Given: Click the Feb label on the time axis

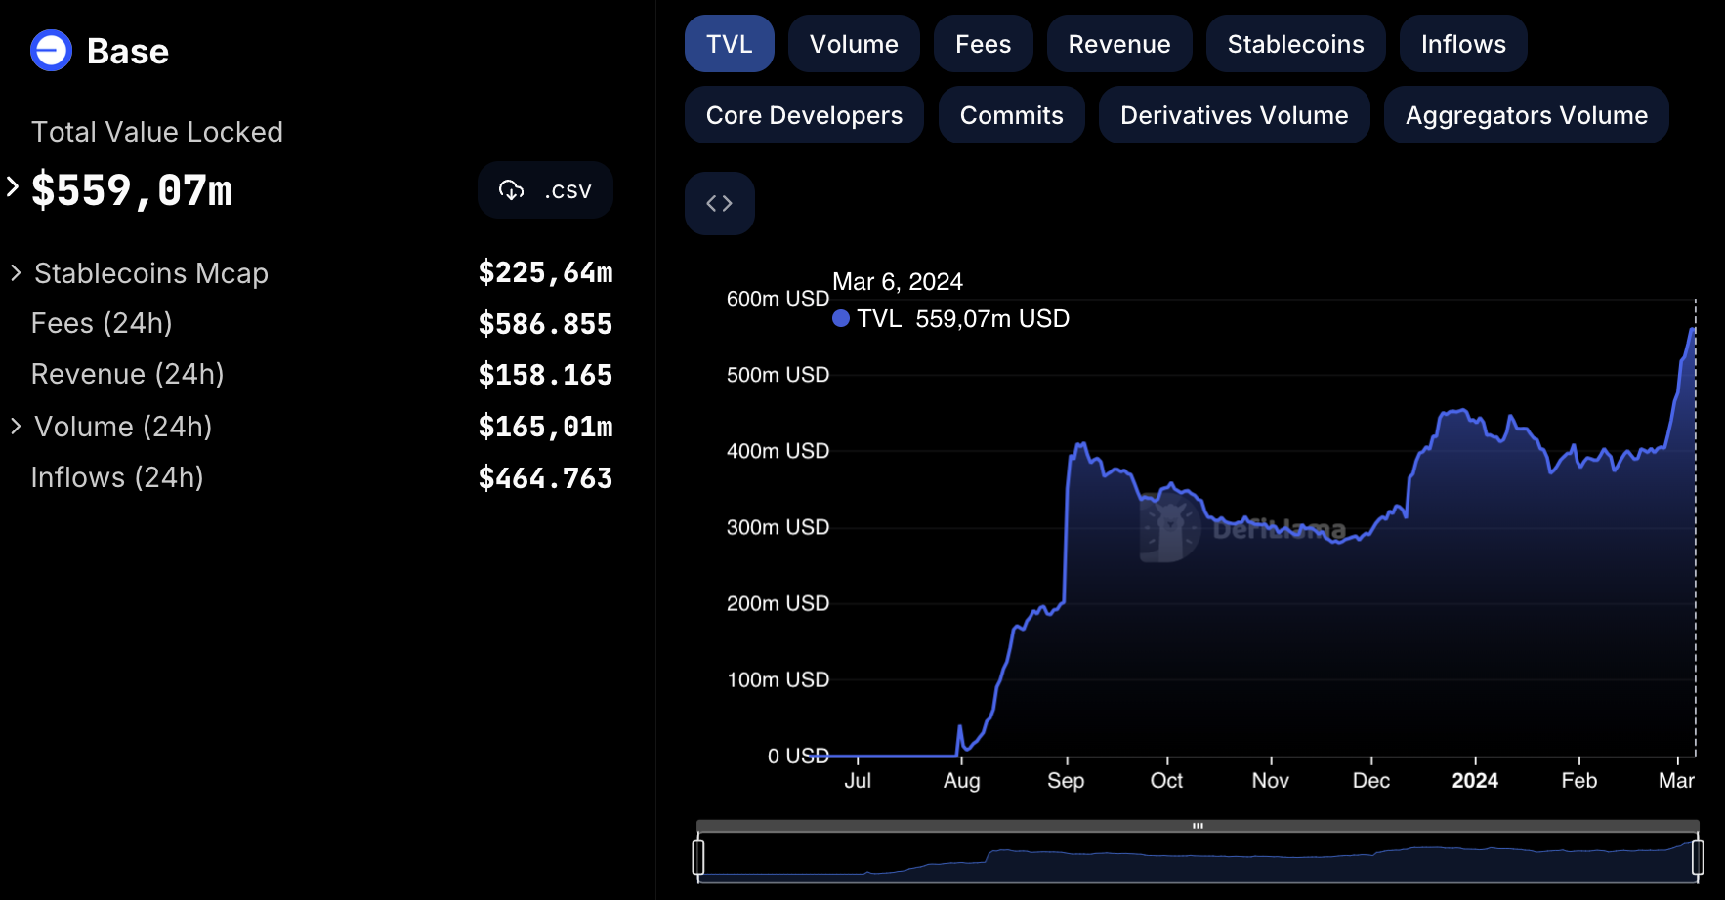Looking at the screenshot, I should (x=1579, y=781).
